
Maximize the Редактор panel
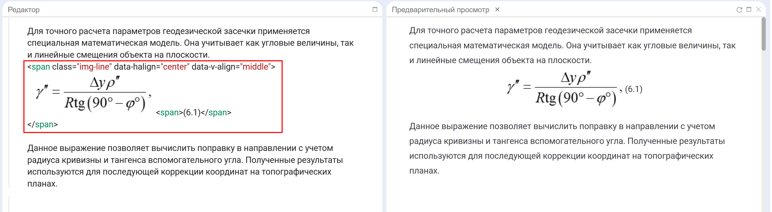tap(375, 10)
